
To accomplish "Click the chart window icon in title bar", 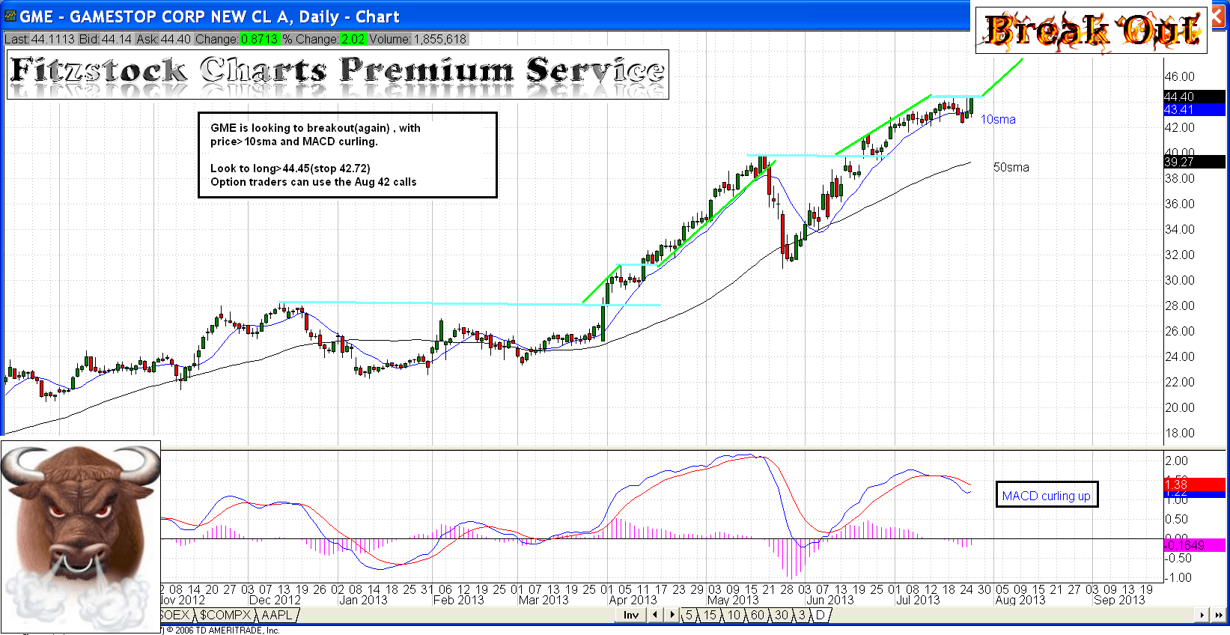I will (x=10, y=16).
